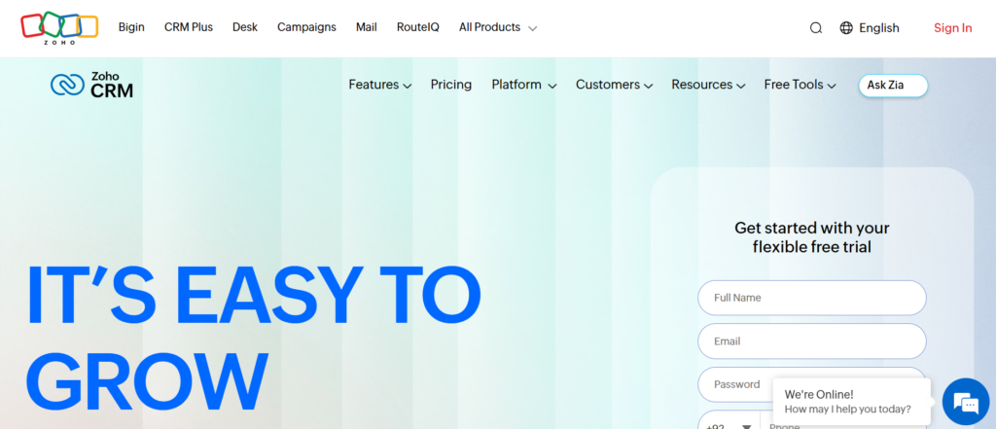Open the Platform dropdown menu
The image size is (996, 429).
[523, 85]
